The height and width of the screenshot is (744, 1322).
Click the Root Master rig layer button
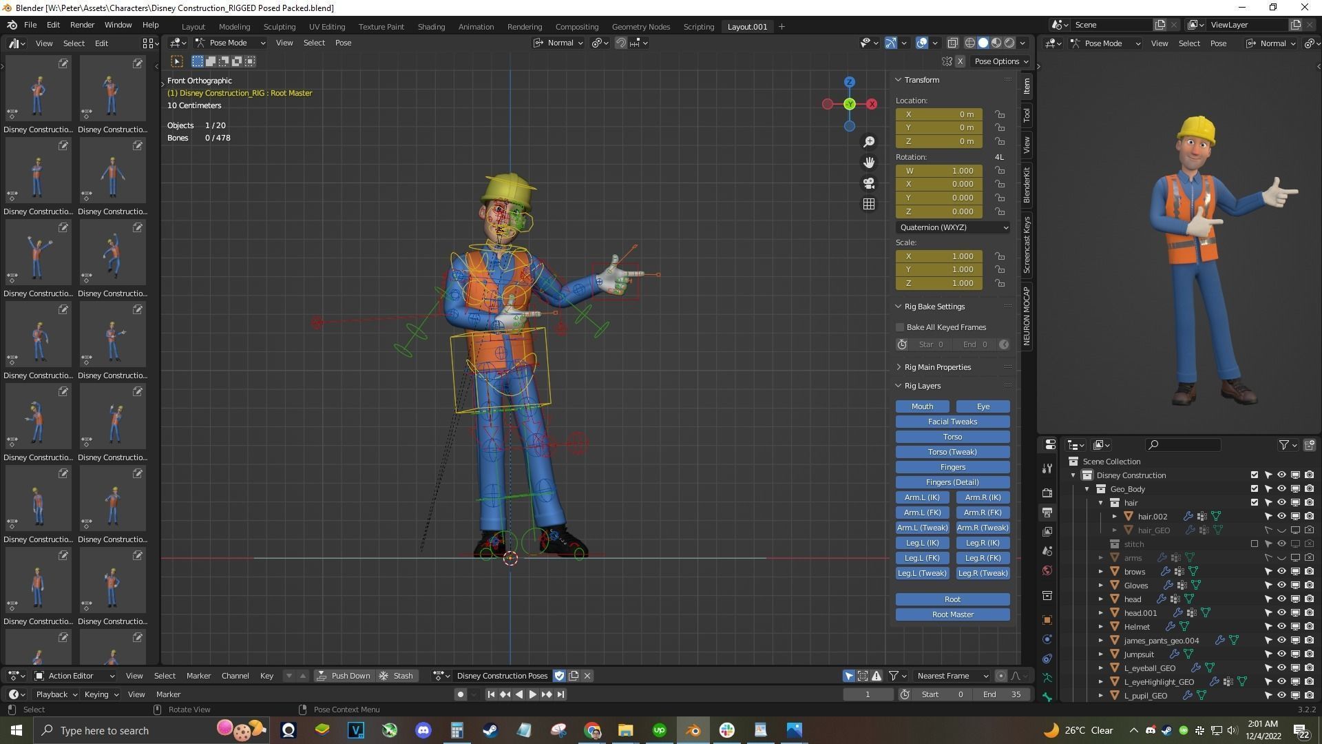pyautogui.click(x=952, y=614)
